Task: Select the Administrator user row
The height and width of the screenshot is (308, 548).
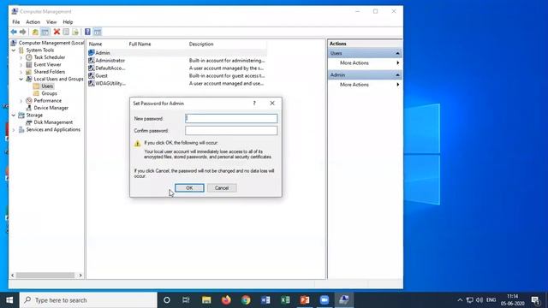Action: click(177, 61)
